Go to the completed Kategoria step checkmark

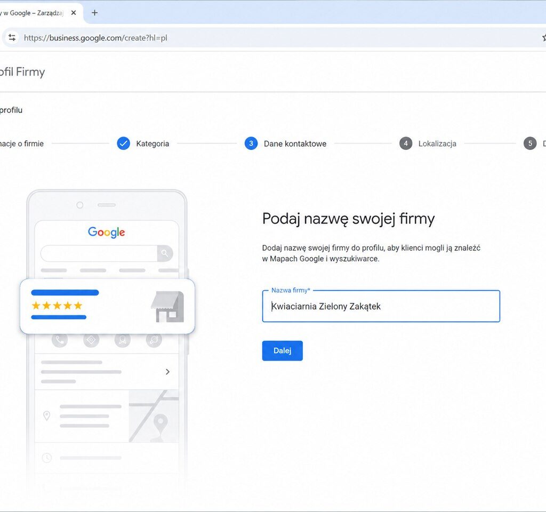(123, 143)
